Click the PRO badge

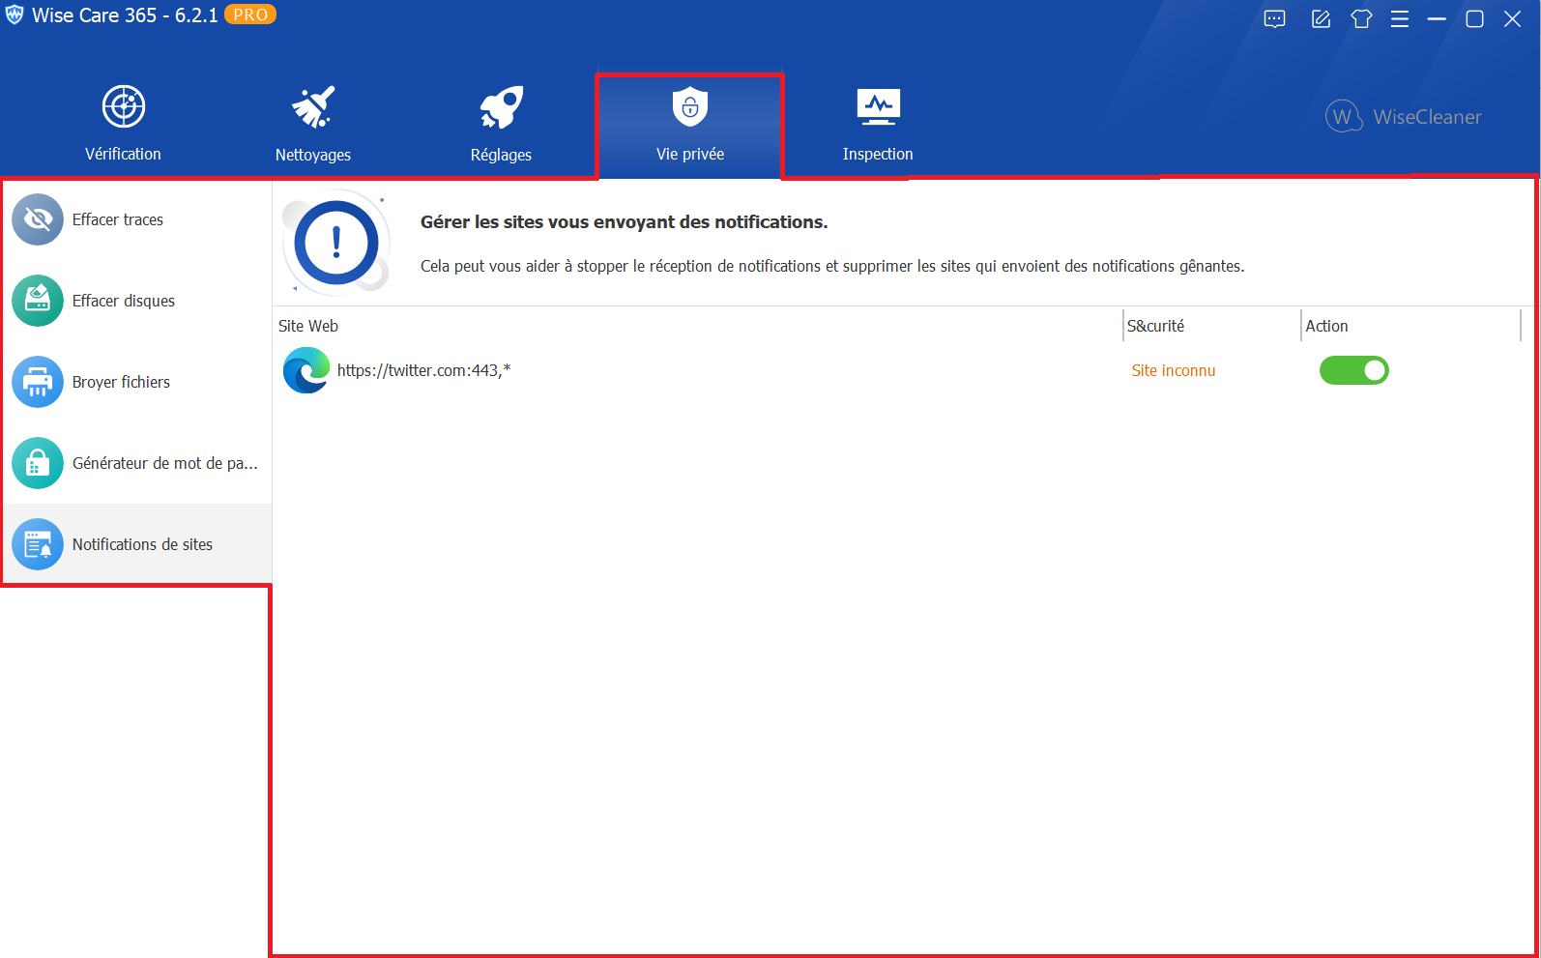point(250,15)
